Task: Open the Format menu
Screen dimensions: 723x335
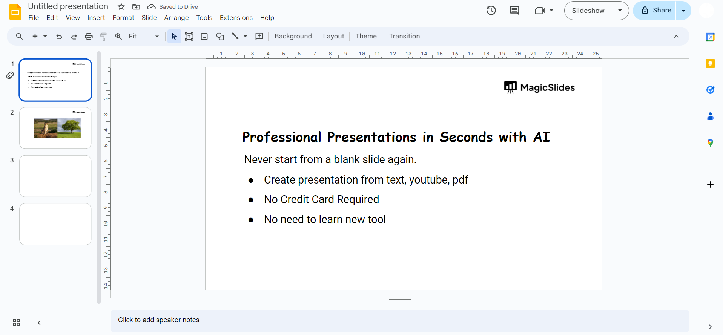Action: coord(123,18)
